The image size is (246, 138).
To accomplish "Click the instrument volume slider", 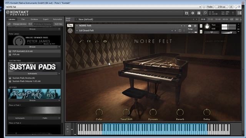I will coord(229,33).
